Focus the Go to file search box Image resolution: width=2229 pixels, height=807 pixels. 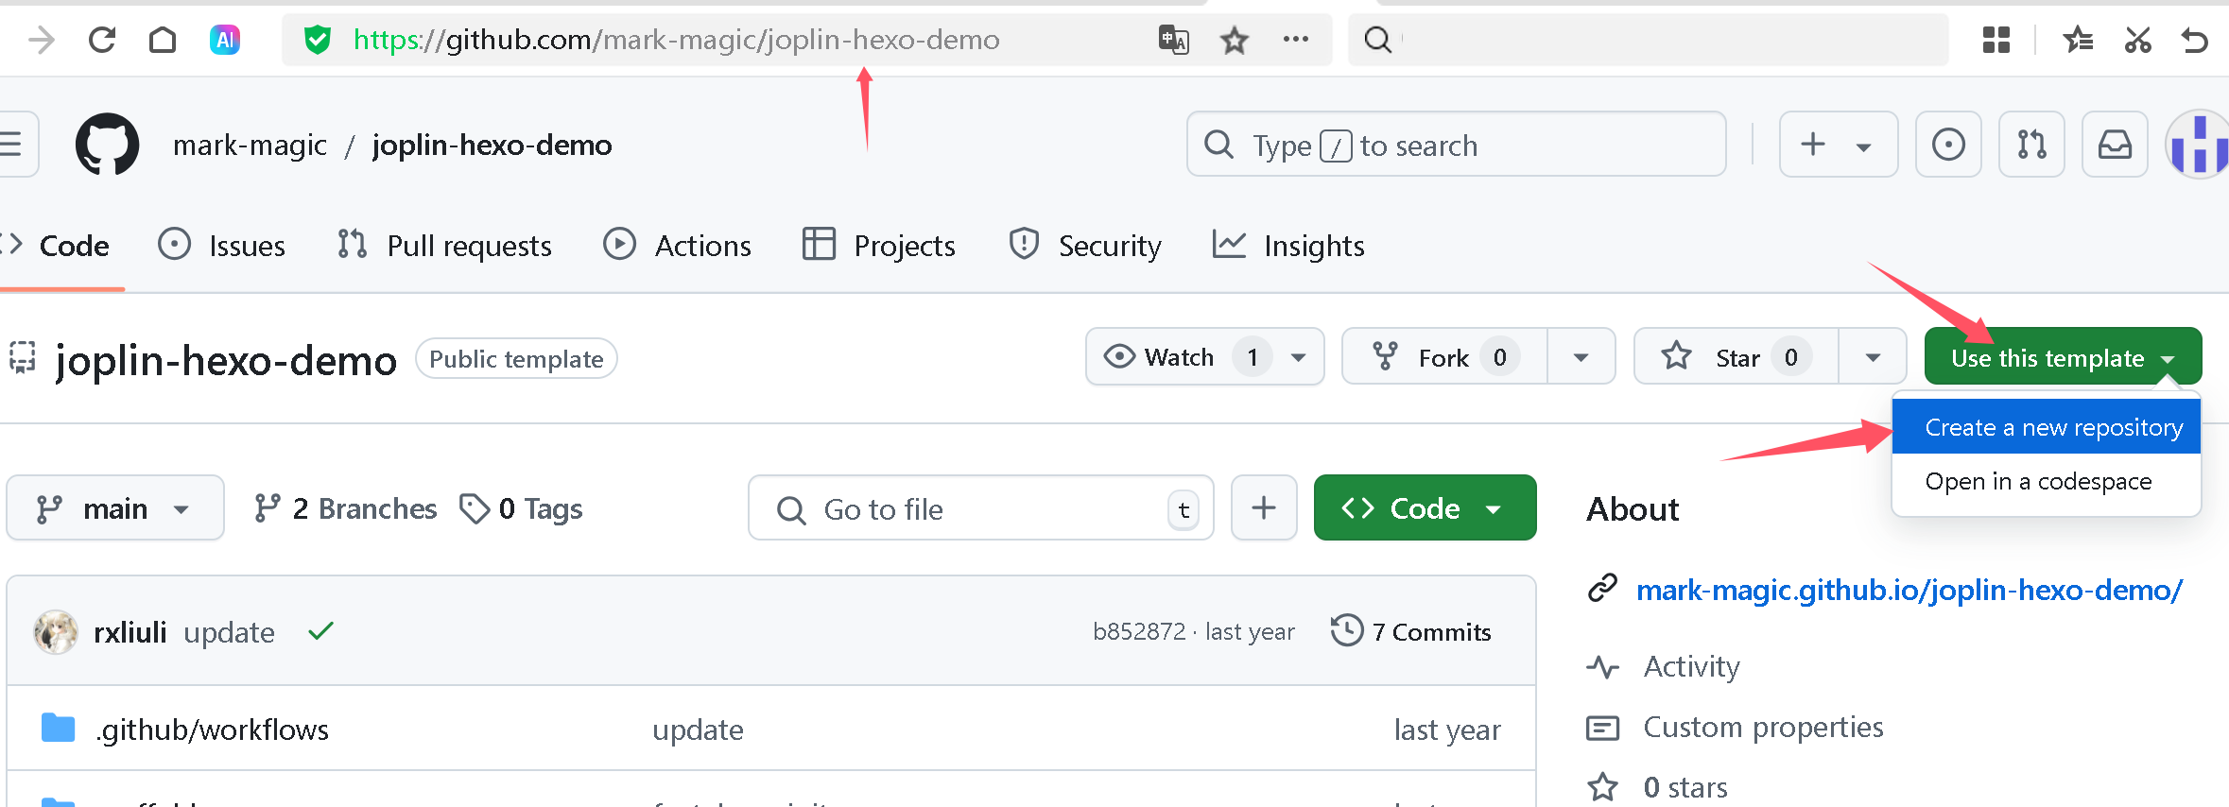pos(981,508)
